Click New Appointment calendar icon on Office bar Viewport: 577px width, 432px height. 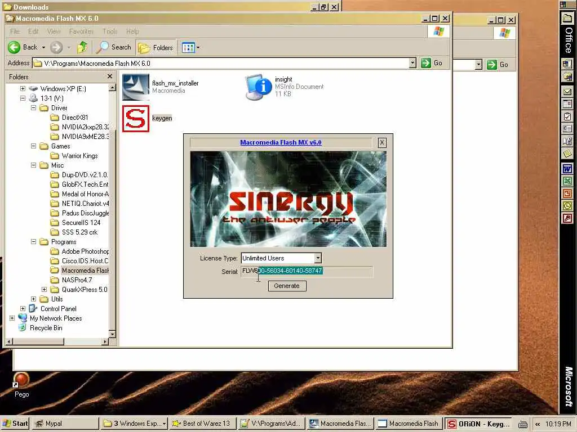click(x=567, y=104)
